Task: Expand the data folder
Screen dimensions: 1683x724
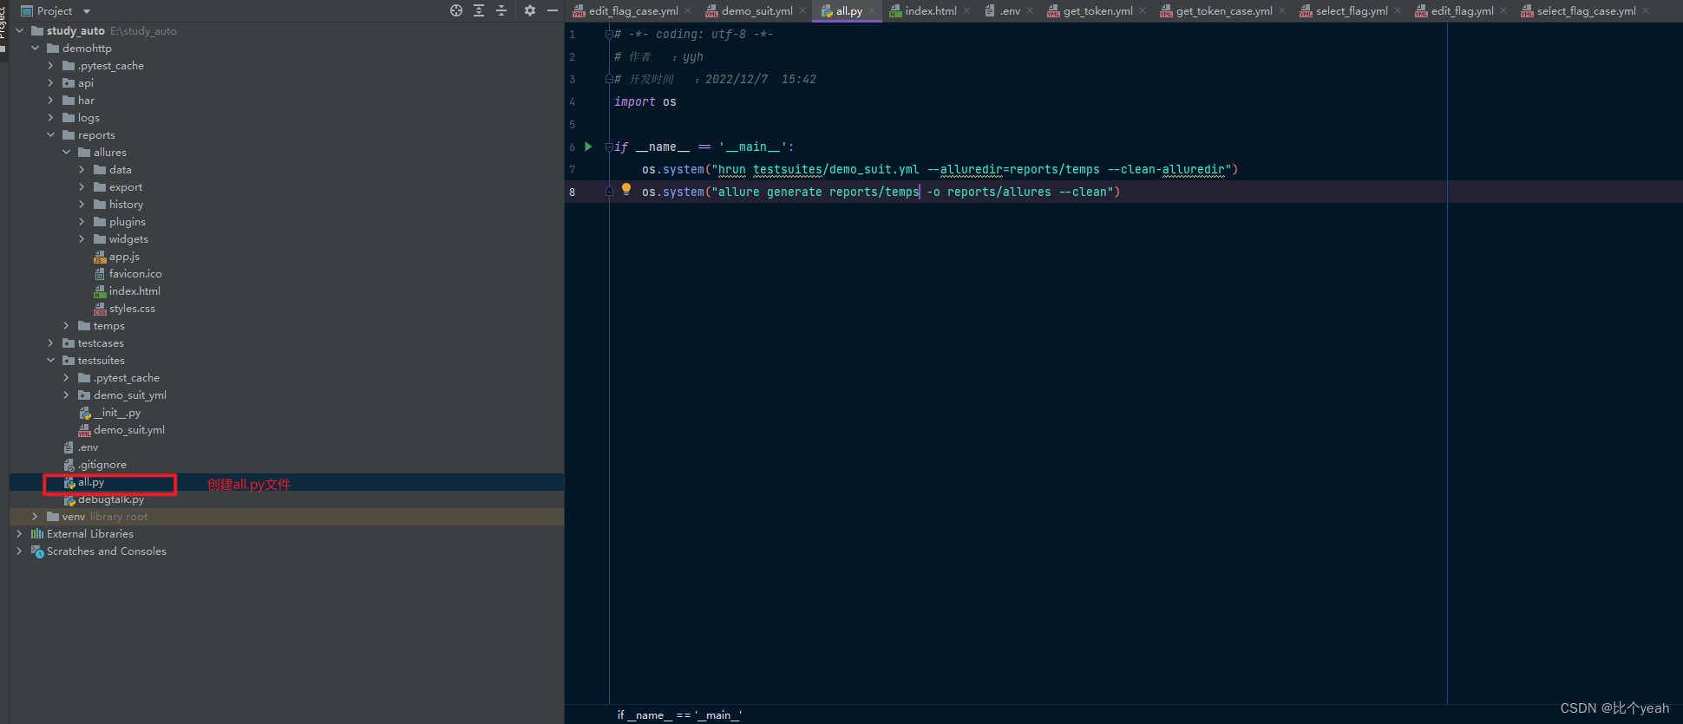Action: [82, 169]
